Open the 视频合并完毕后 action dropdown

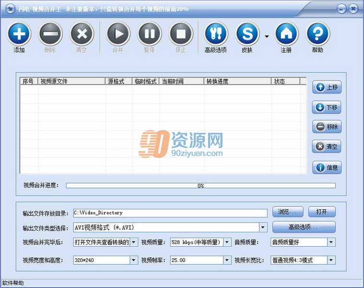point(134,242)
